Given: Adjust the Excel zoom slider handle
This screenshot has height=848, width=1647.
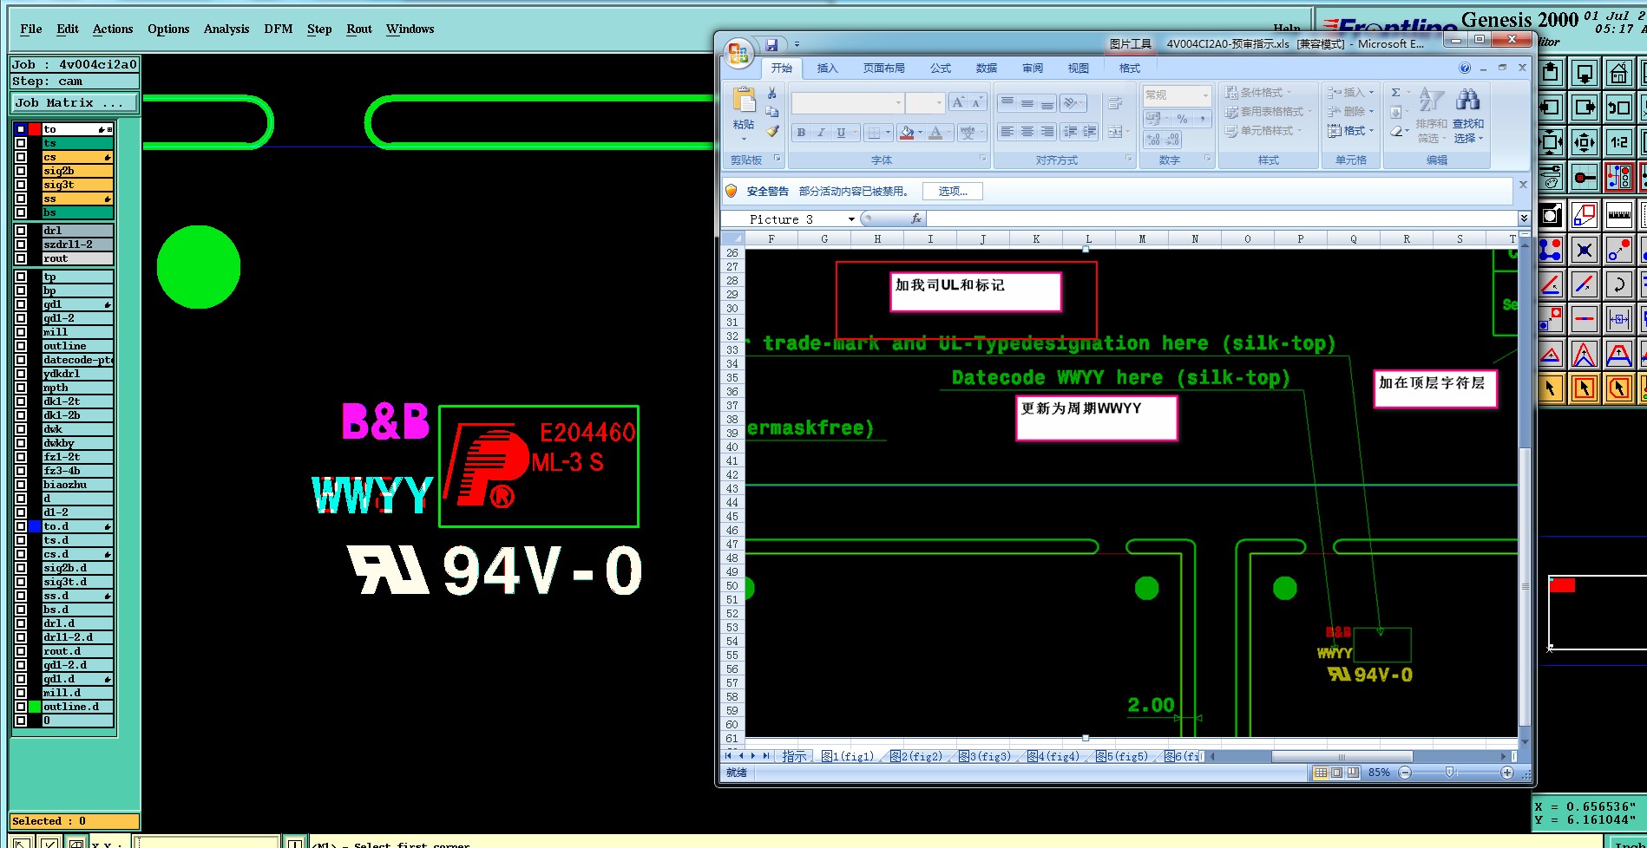Looking at the screenshot, I should [x=1450, y=773].
